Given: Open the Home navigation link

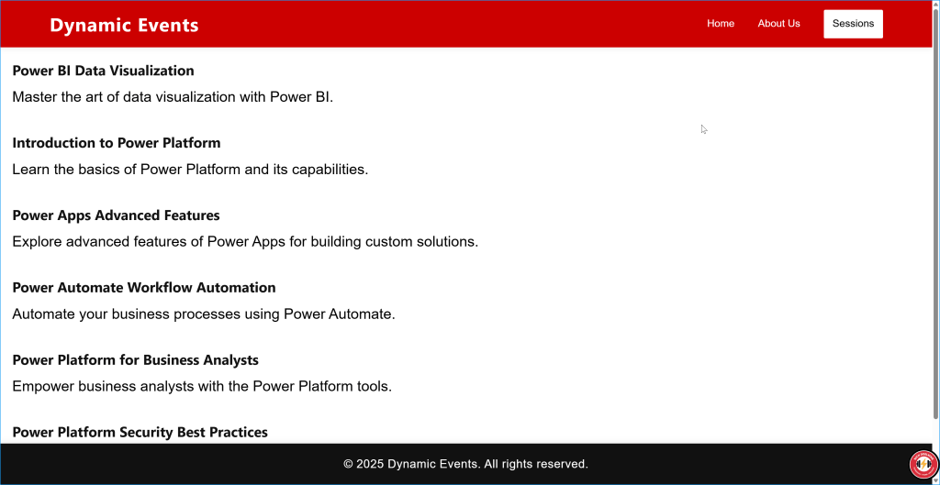Looking at the screenshot, I should coord(721,24).
